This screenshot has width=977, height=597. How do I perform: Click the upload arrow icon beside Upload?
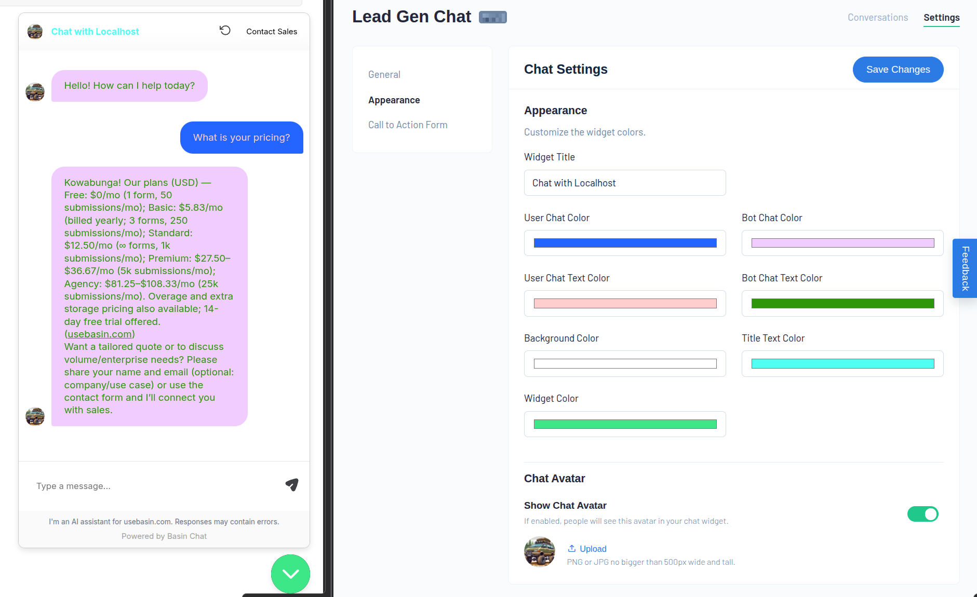(571, 549)
